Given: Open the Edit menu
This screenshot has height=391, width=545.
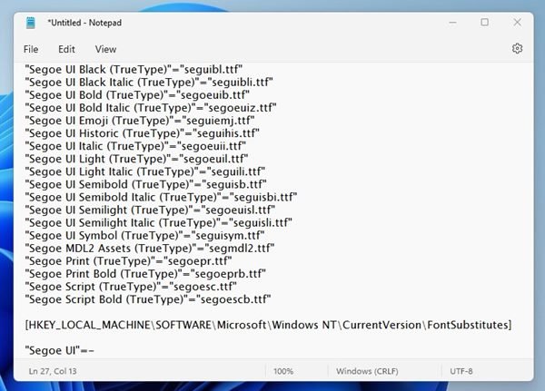Looking at the screenshot, I should 66,49.
